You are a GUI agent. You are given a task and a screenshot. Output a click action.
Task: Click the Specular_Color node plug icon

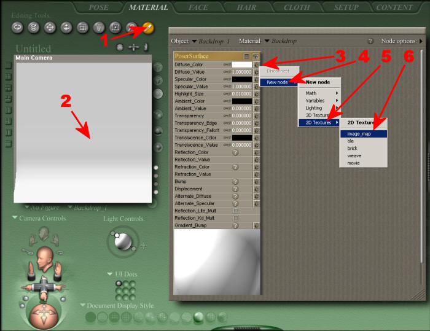(256, 79)
